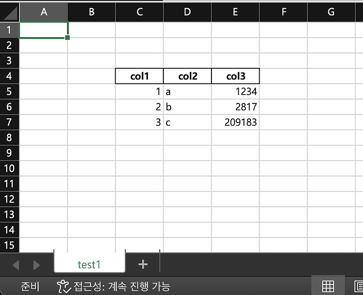Select row 2 header
The image size is (363, 295).
[9, 45]
